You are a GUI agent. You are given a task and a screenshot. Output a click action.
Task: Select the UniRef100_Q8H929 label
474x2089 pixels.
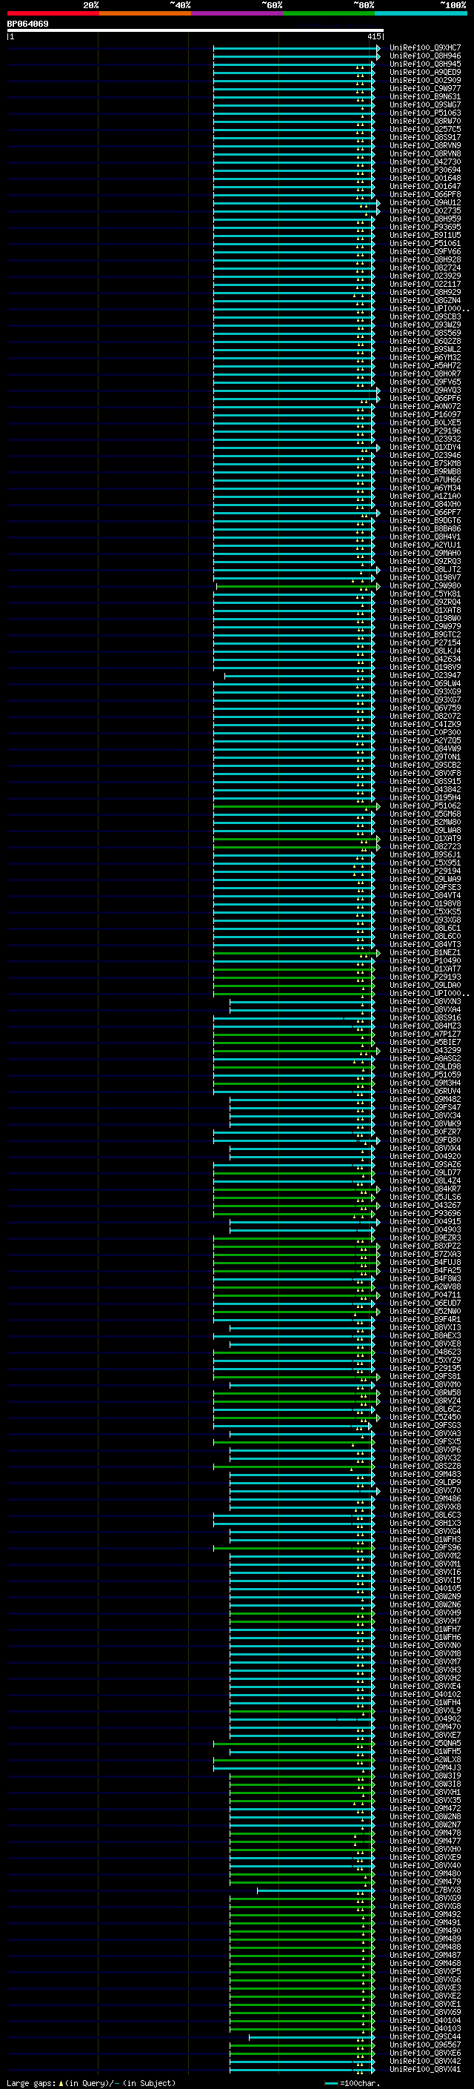tap(425, 292)
